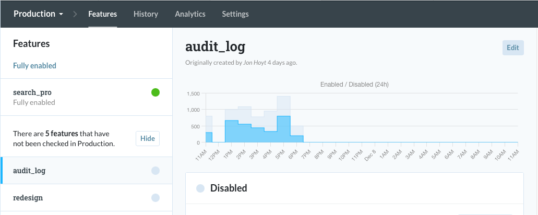Click the Enabled / Disabled (24h) chart title
The width and height of the screenshot is (538, 215).
coord(354,85)
